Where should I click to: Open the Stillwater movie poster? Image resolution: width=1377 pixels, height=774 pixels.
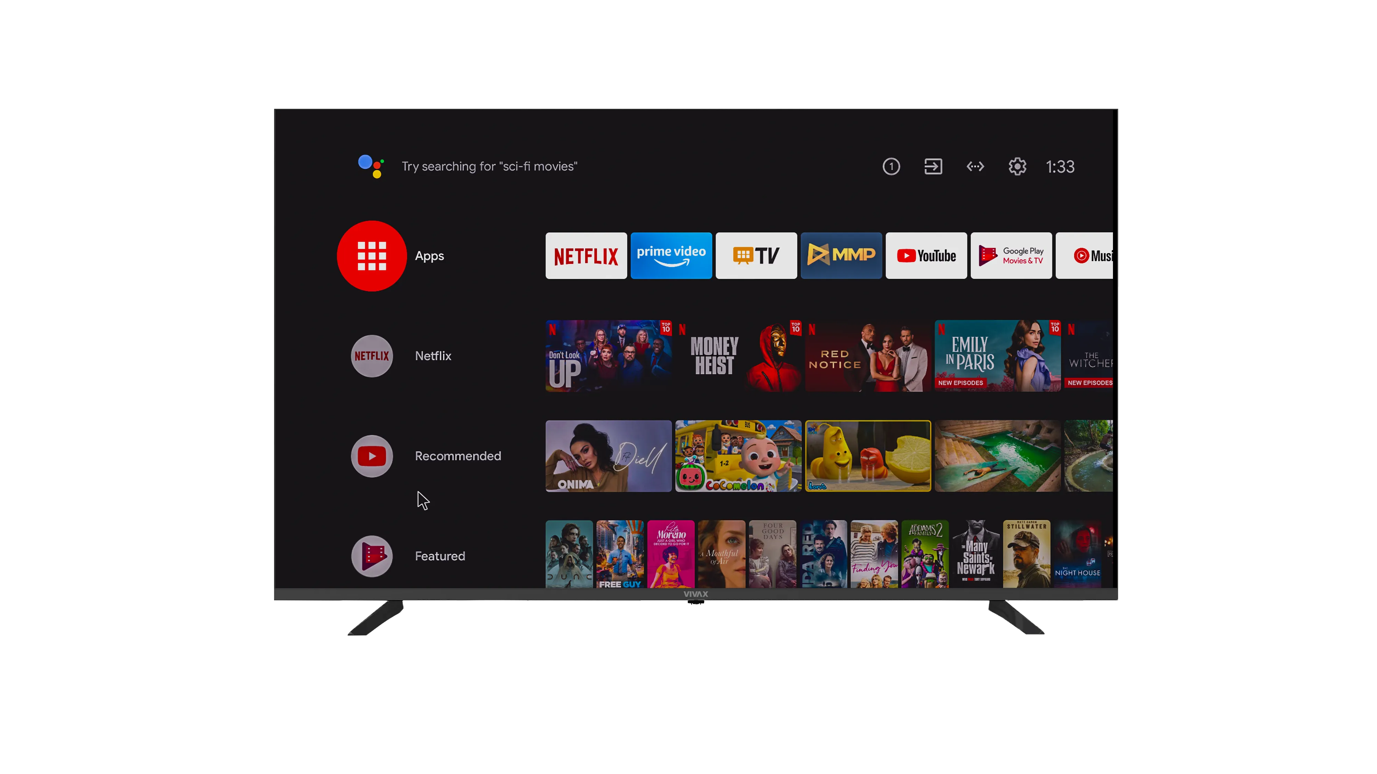[1027, 554]
